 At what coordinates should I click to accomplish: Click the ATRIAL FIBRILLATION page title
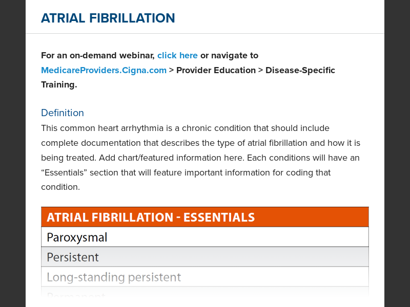click(108, 18)
